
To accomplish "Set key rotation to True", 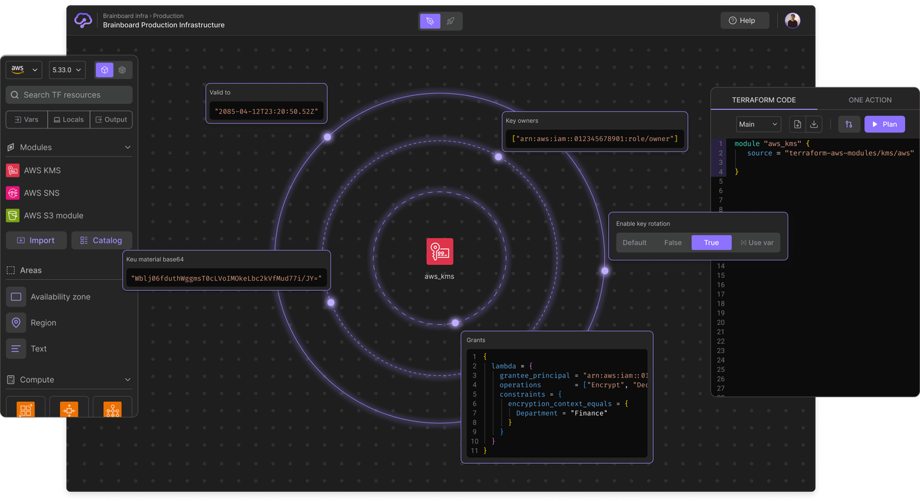I will point(711,243).
